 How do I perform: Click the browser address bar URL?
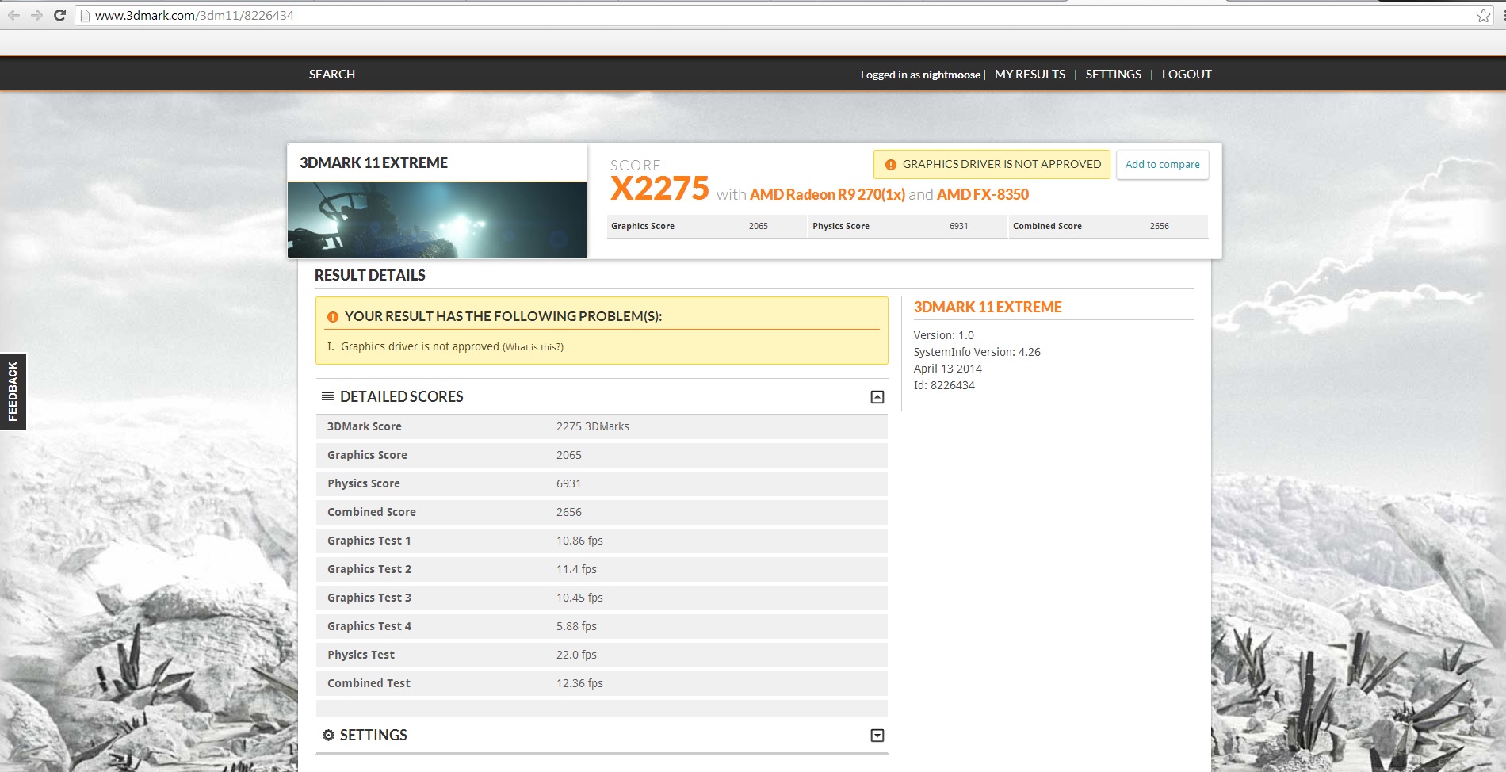(x=194, y=15)
